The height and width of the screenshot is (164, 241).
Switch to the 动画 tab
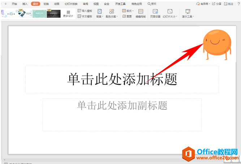point(57,4)
